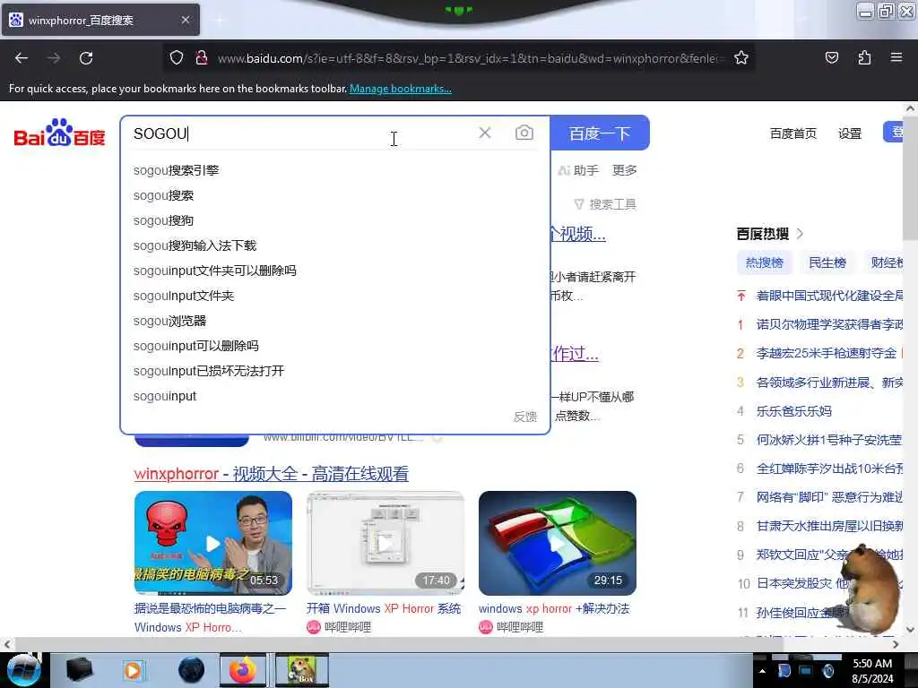Select suggestion sogou搜狗
Image resolution: width=918 pixels, height=688 pixels.
click(163, 220)
